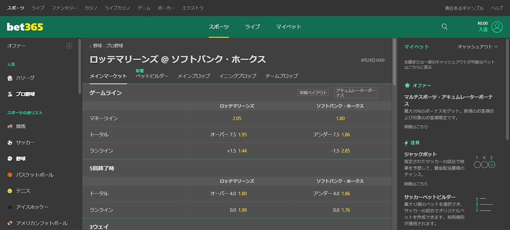Click the 競馬 horse racing icon
Screen dimensions: 510x230
click(10, 126)
